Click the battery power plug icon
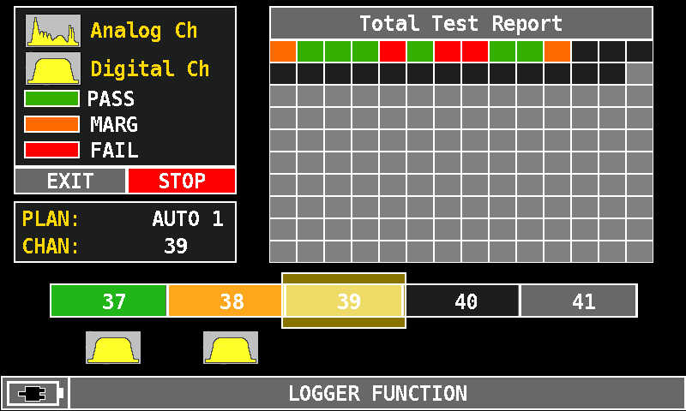 [x=34, y=394]
